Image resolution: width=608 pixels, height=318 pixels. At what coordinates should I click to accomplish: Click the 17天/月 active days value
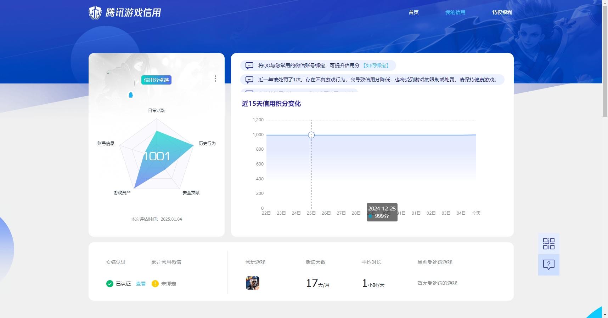point(318,283)
